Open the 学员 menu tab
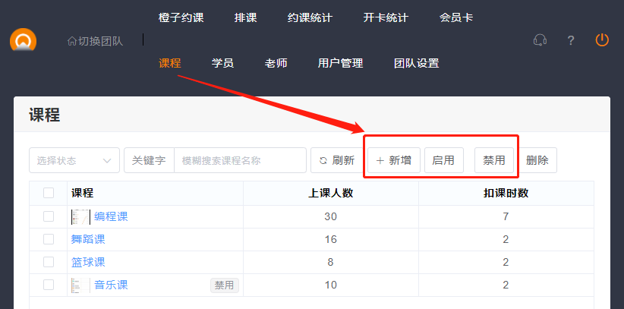624x309 pixels. 222,63
